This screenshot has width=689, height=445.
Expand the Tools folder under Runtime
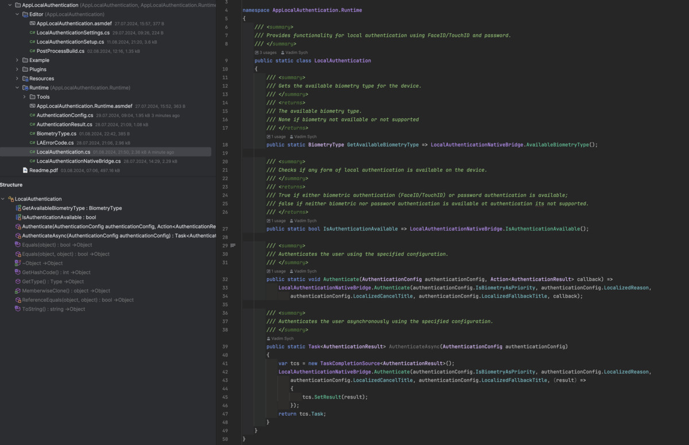pyautogui.click(x=24, y=97)
